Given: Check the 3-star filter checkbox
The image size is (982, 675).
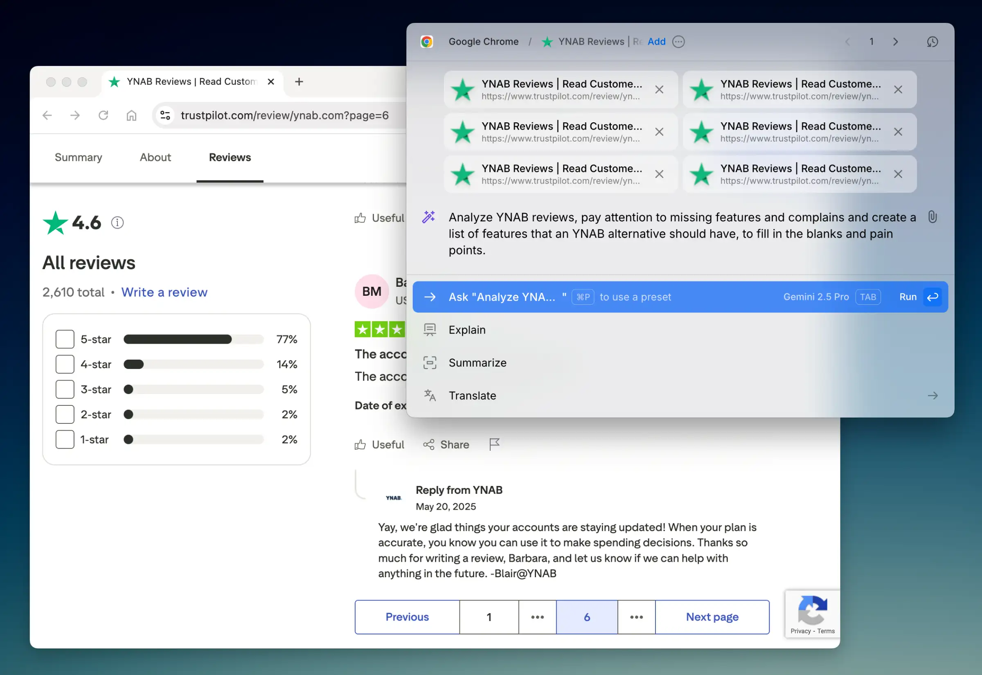Looking at the screenshot, I should click(x=65, y=389).
